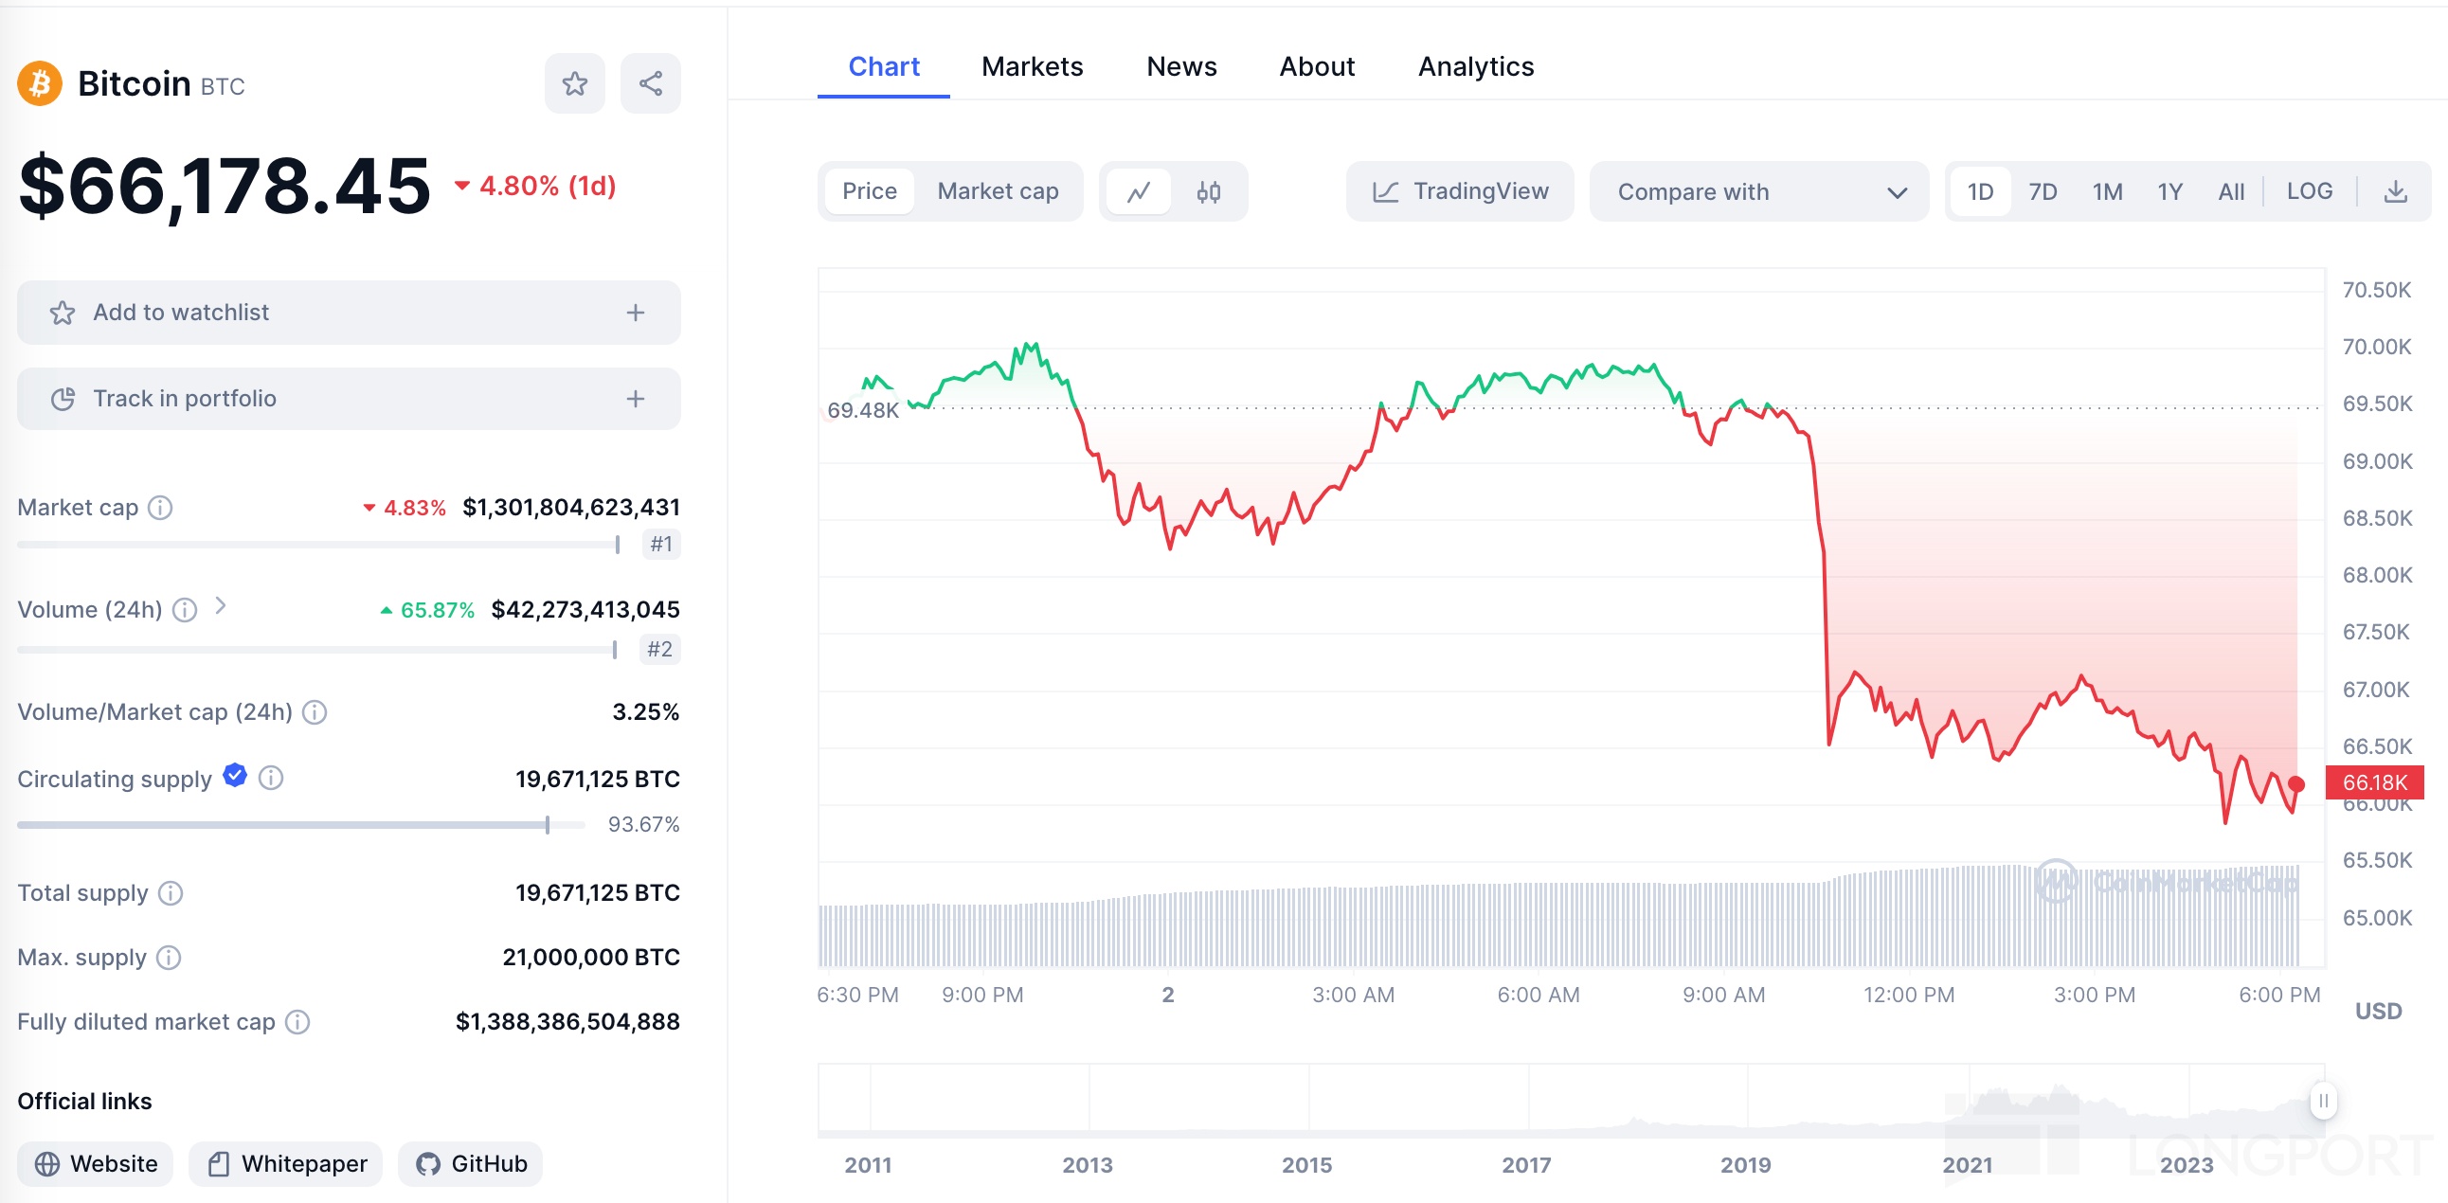Expand Volume (24h) chevron arrow

click(221, 605)
